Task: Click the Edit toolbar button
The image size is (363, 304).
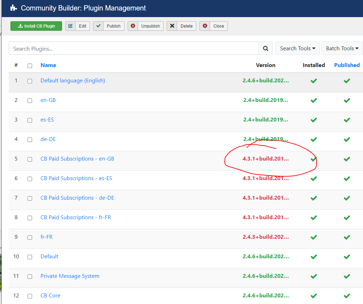Action: pos(77,26)
